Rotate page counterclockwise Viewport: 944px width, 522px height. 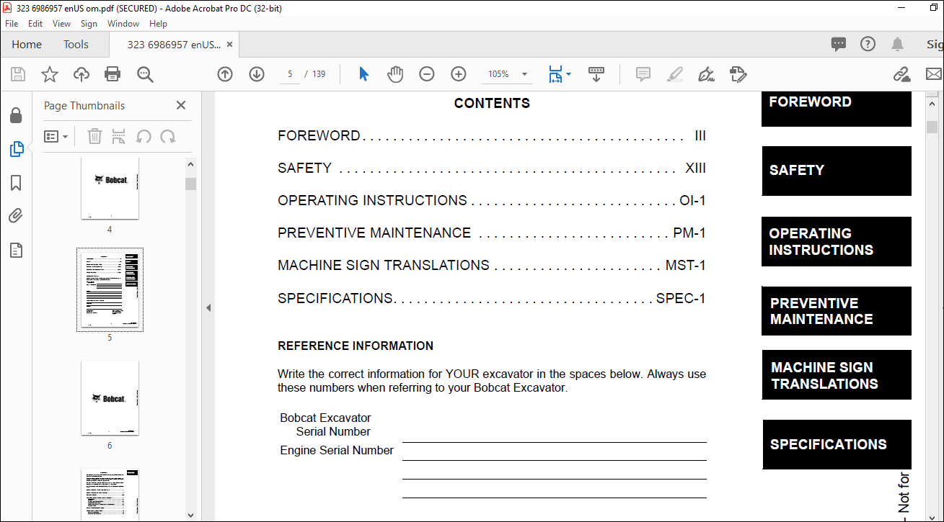click(144, 136)
